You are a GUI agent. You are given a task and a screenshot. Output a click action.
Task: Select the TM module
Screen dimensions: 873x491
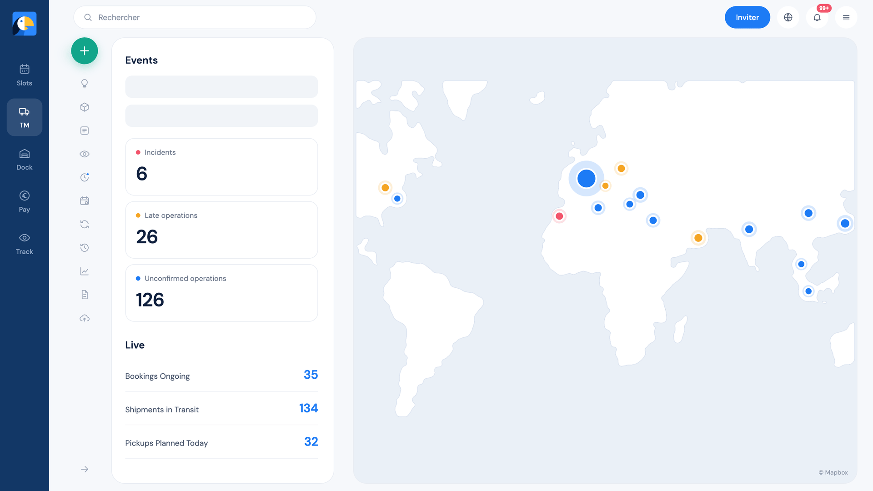pos(25,117)
